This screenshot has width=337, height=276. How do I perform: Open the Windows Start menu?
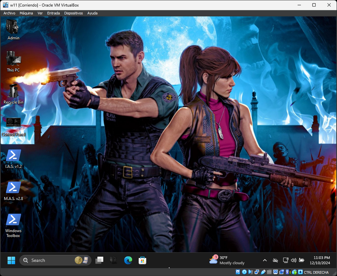[11, 260]
